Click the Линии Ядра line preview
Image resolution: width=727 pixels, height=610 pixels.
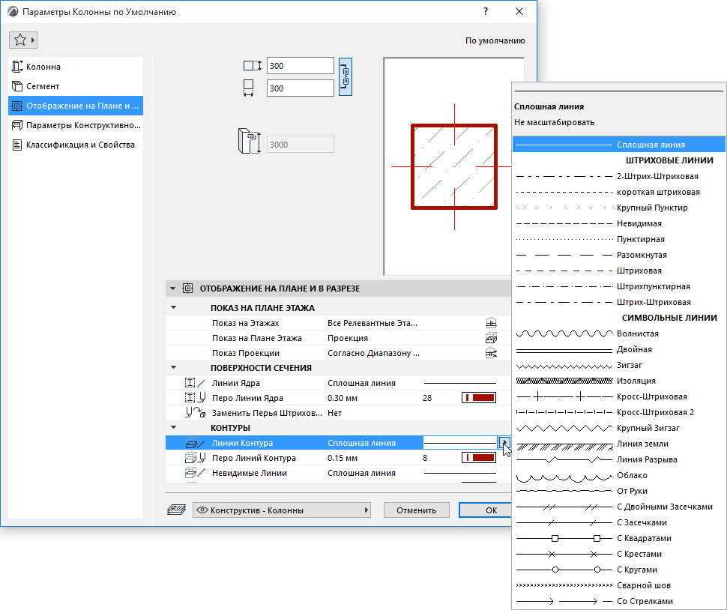pyautogui.click(x=460, y=384)
